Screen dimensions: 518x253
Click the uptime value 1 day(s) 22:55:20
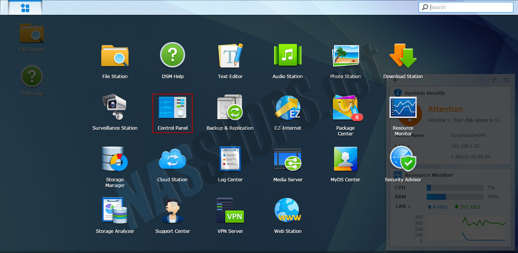[x=471, y=157]
